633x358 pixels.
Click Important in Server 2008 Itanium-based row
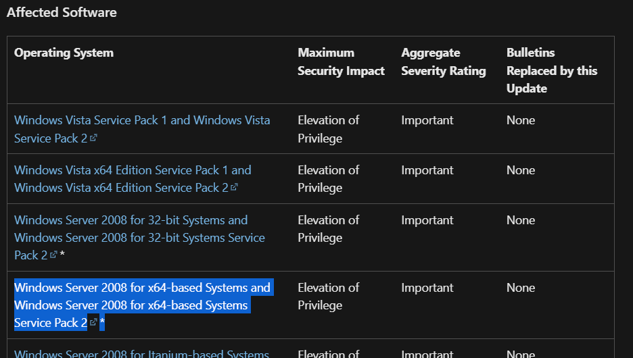click(427, 353)
